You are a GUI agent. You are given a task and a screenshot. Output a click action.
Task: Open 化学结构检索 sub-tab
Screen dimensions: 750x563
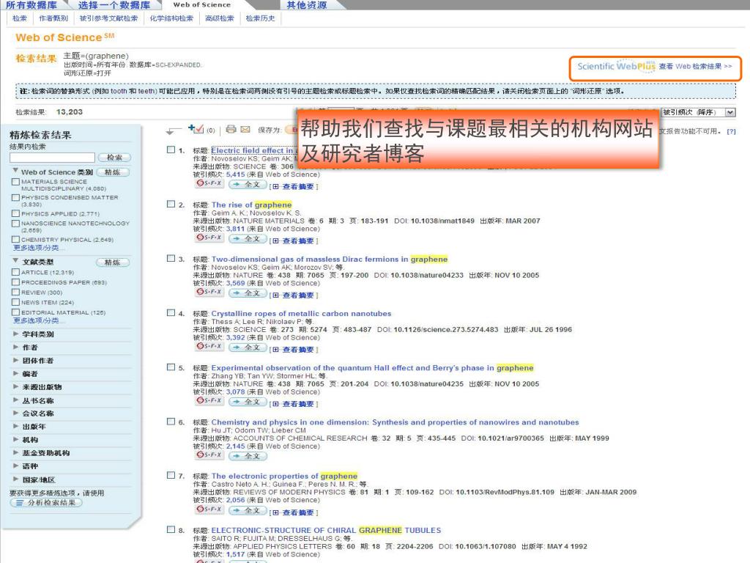click(171, 18)
